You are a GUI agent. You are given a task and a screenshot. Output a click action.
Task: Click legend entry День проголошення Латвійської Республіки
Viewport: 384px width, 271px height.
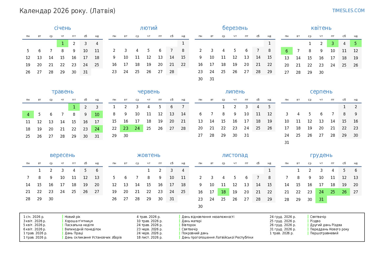tap(217, 237)
